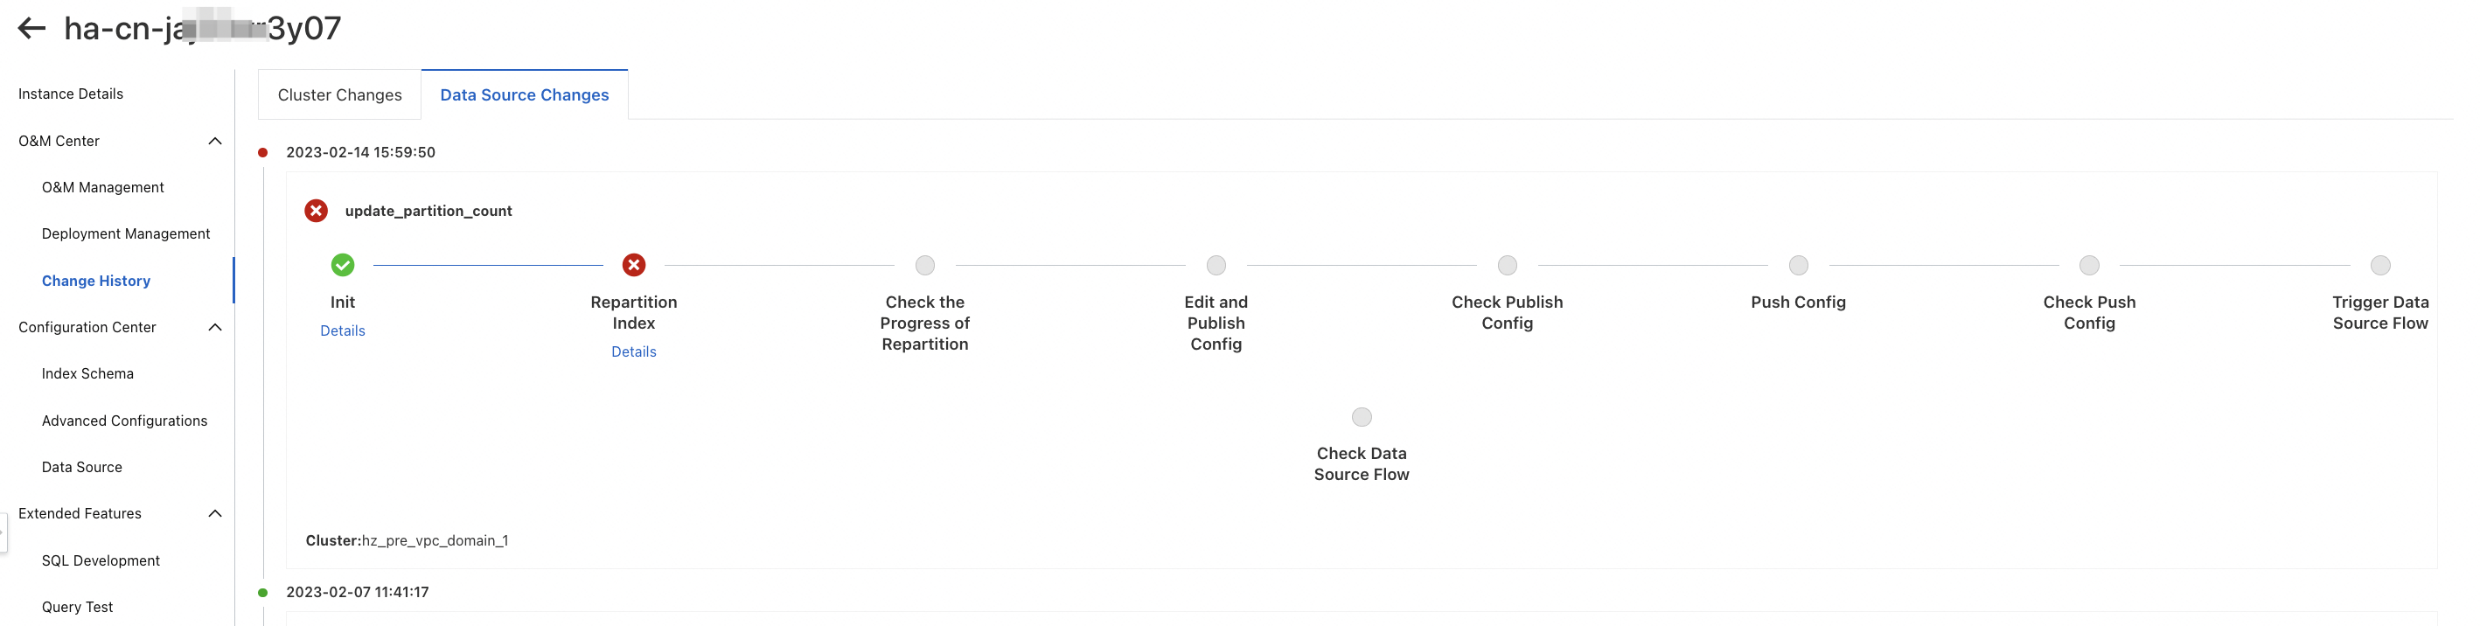Click the back arrow icon
Viewport: 2480px width, 626px height.
pos(31,28)
